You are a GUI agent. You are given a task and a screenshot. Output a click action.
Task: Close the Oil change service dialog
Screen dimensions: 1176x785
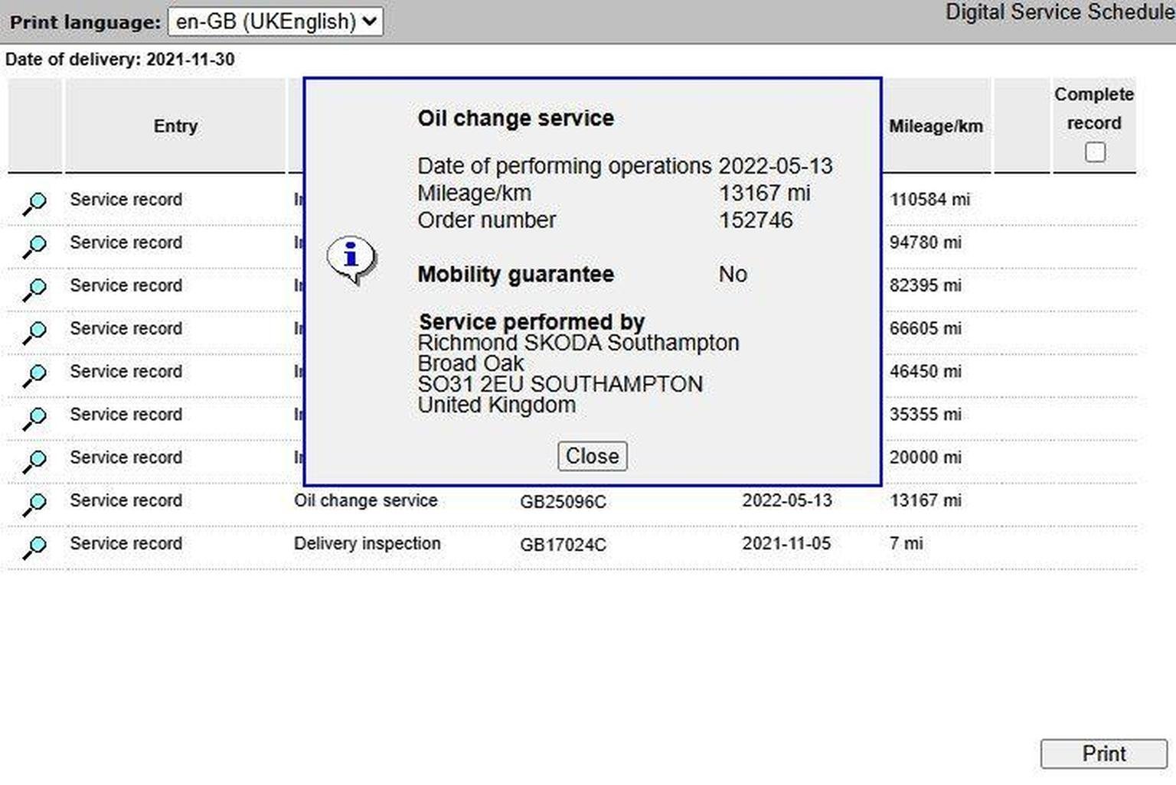coord(592,456)
